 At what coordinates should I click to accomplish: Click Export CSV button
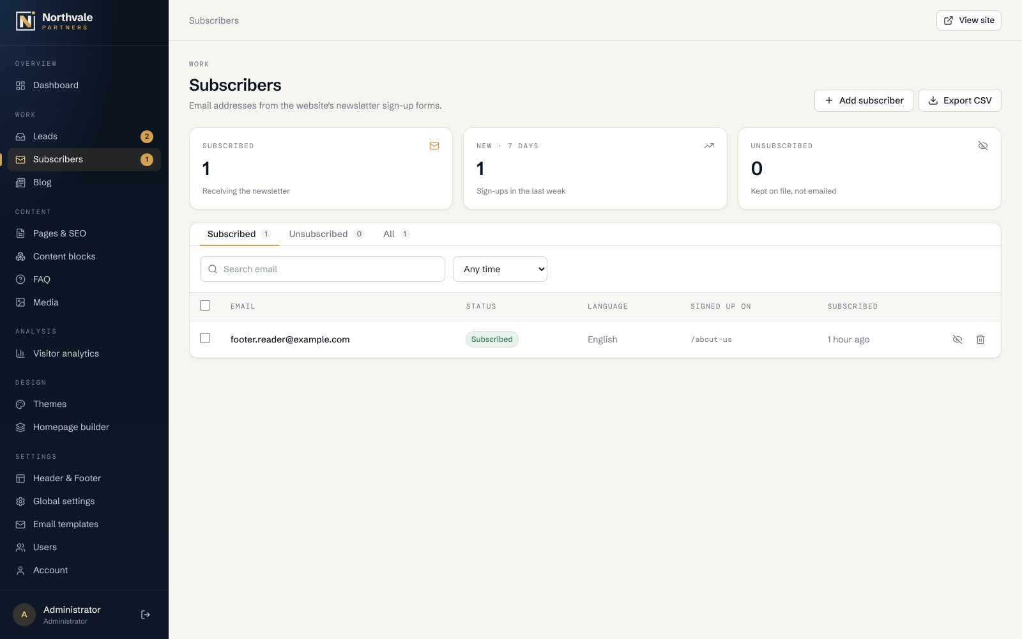(x=960, y=100)
